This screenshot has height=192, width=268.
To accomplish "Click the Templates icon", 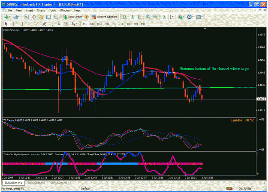I will click(198, 17).
